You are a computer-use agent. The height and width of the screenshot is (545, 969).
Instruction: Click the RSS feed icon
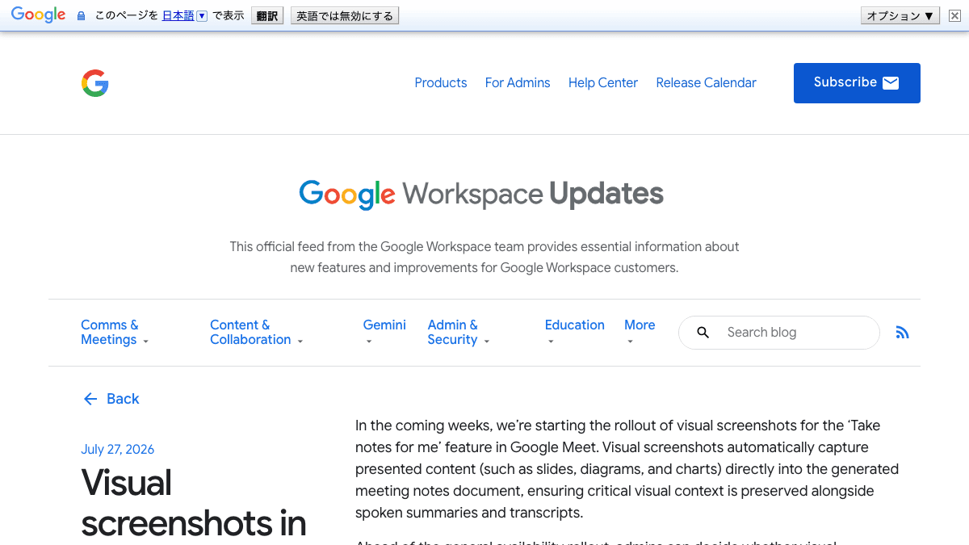click(903, 333)
